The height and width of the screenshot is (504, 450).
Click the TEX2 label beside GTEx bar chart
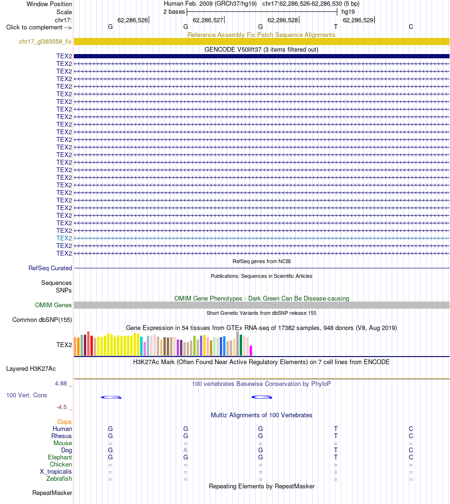tap(64, 345)
